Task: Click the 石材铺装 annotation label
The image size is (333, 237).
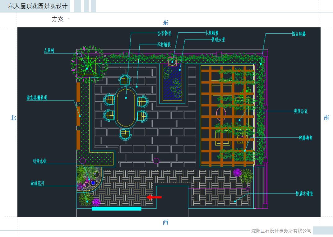Action: [x=164, y=44]
